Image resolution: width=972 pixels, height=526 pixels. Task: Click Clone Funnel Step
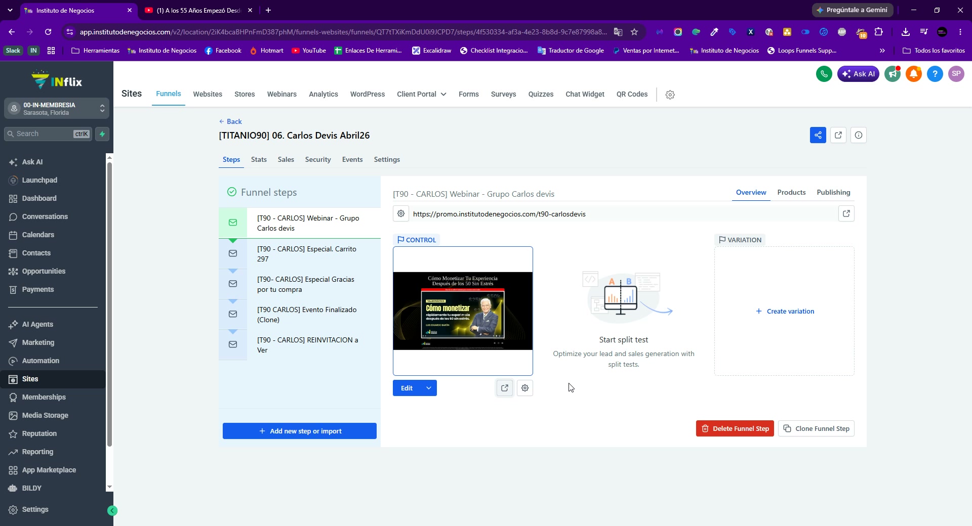[x=816, y=428]
